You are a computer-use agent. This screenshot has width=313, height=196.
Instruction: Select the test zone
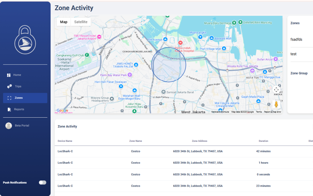[x=294, y=54]
